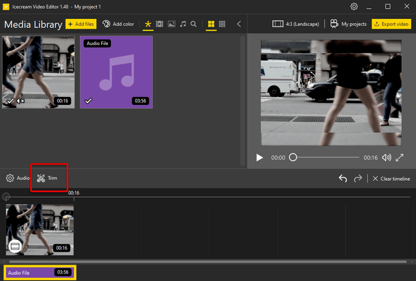The width and height of the screenshot is (416, 281).
Task: Filter library by image files
Action: click(171, 24)
